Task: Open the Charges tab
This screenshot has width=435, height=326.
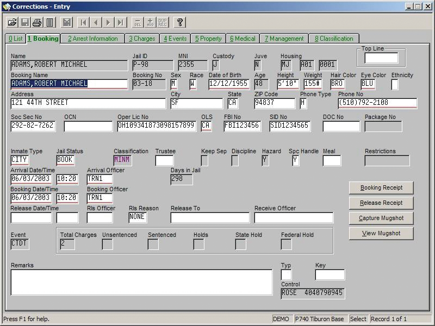Action: coord(142,39)
